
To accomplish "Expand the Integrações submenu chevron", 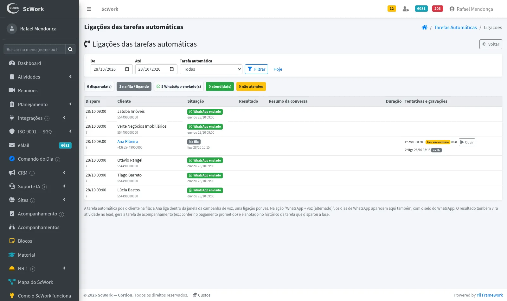I will coord(64,118).
